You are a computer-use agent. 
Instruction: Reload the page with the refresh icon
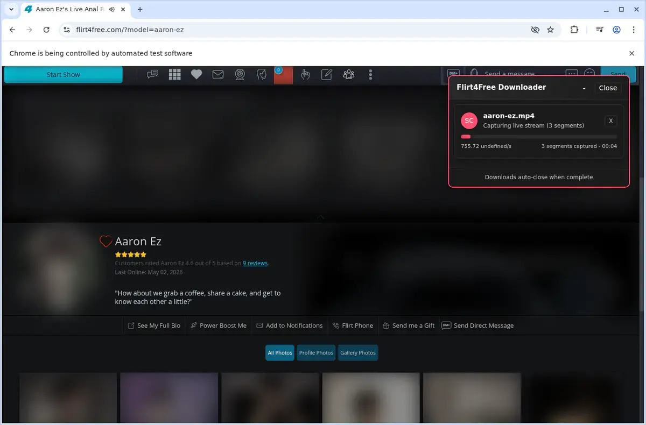tap(46, 30)
